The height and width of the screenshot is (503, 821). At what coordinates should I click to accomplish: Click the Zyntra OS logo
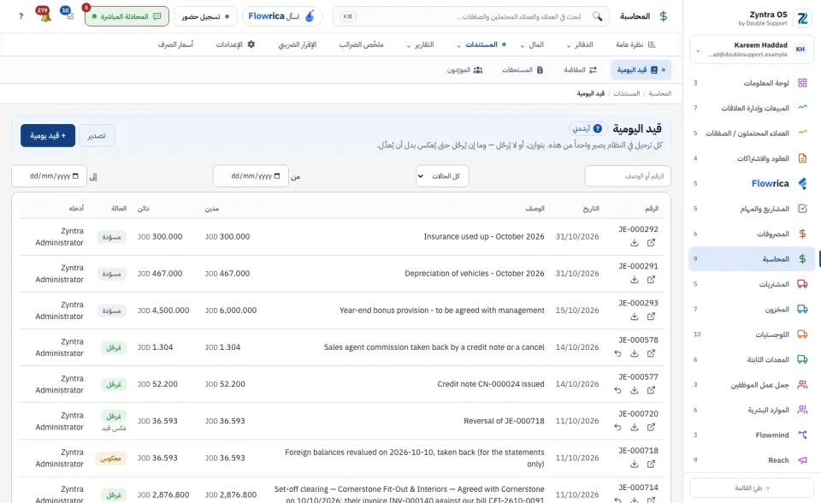(x=802, y=18)
